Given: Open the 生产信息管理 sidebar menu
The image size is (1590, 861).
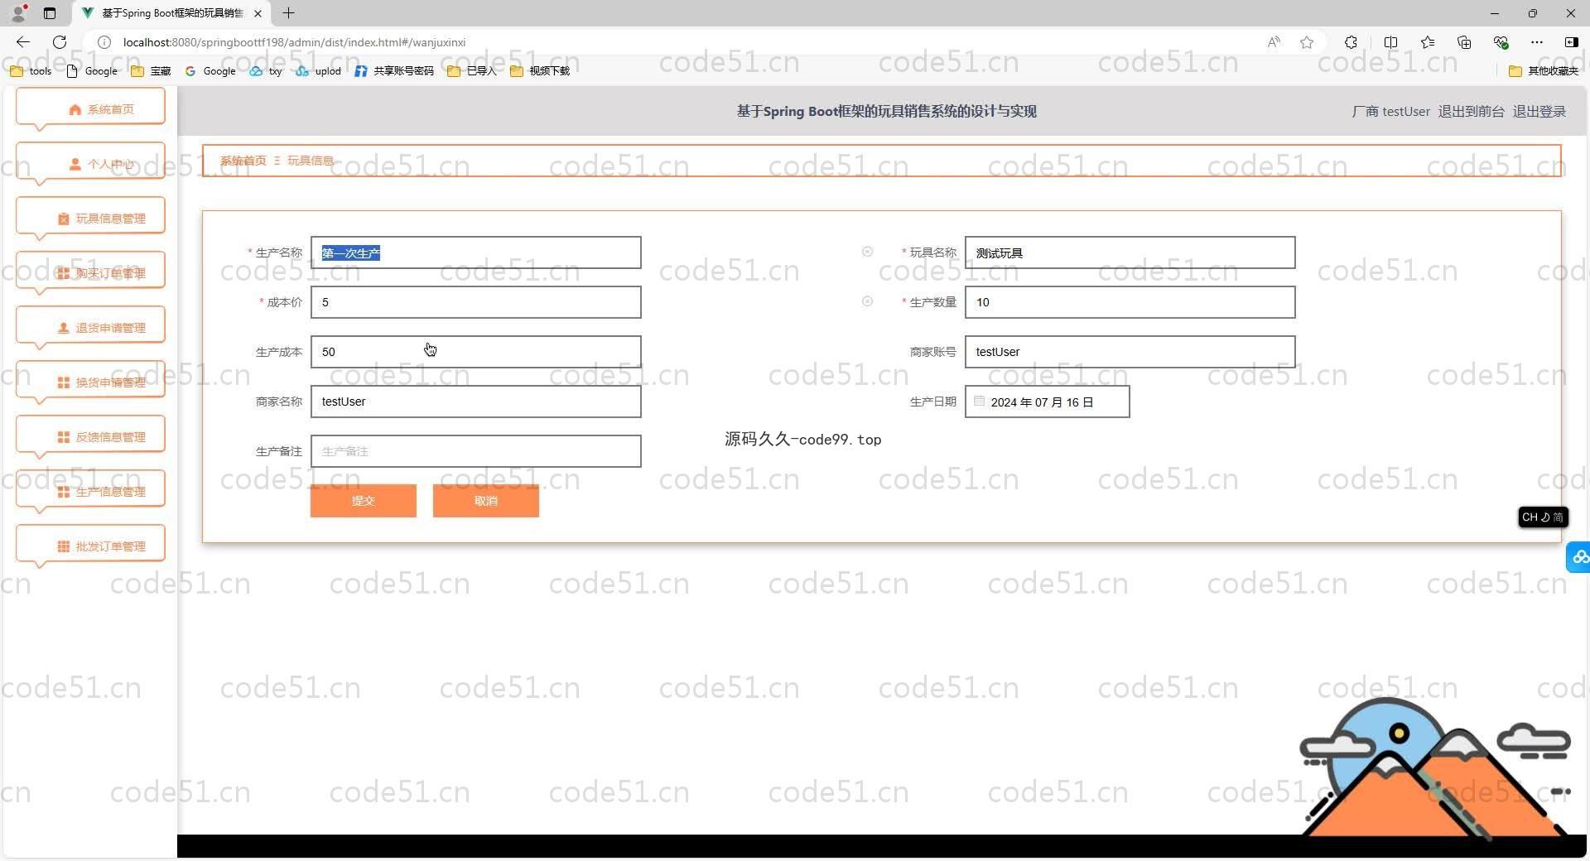Looking at the screenshot, I should coord(90,491).
